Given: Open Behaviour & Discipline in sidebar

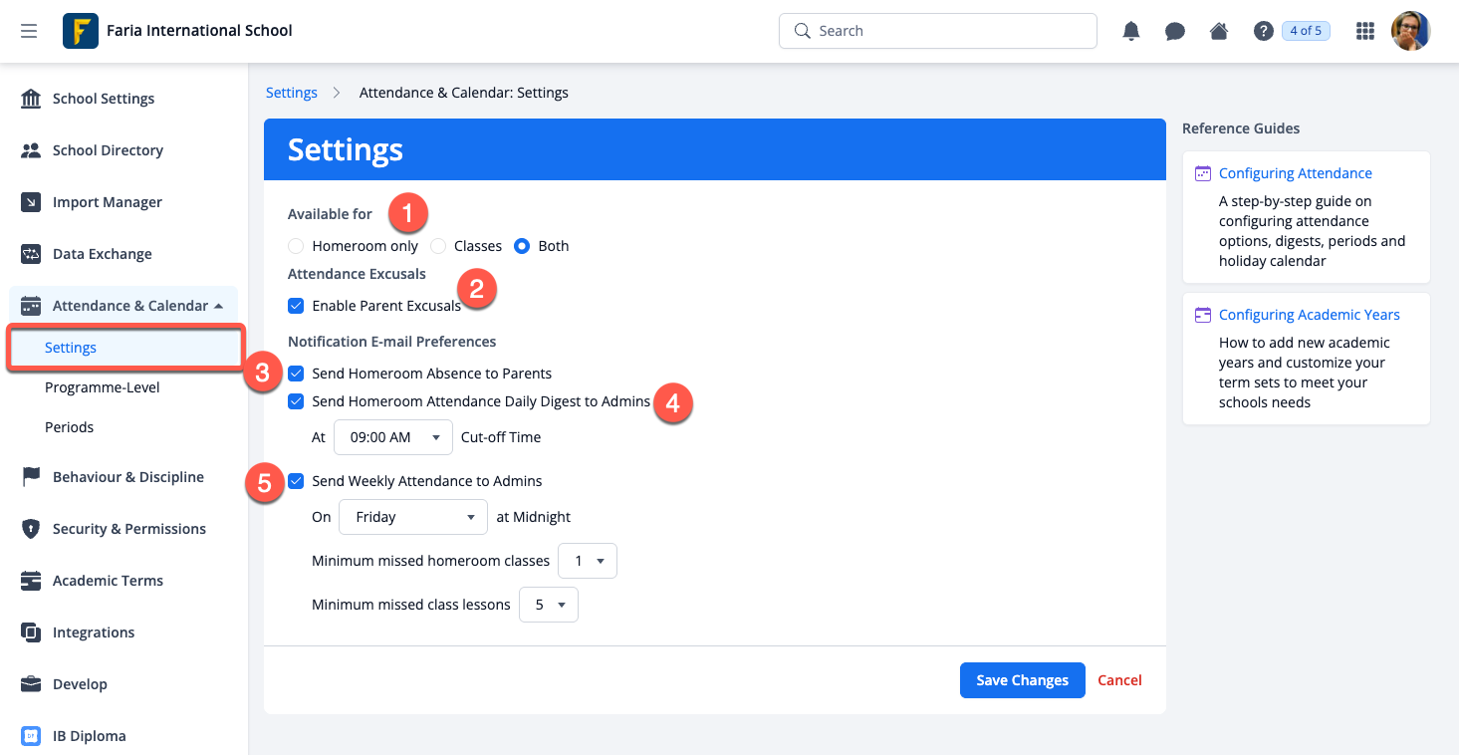Looking at the screenshot, I should click(x=127, y=477).
